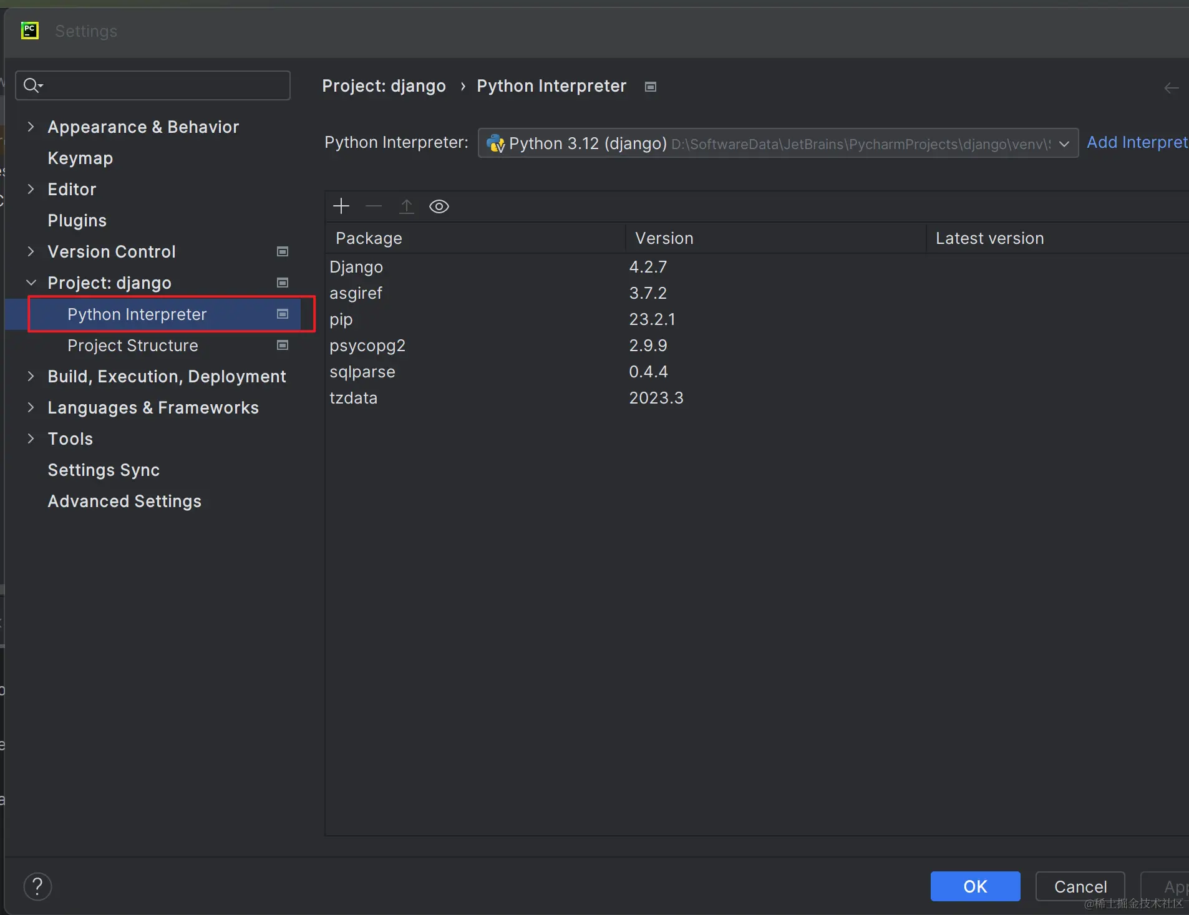Focus the settings search field
Screen dimensions: 1189x915
click(x=153, y=85)
